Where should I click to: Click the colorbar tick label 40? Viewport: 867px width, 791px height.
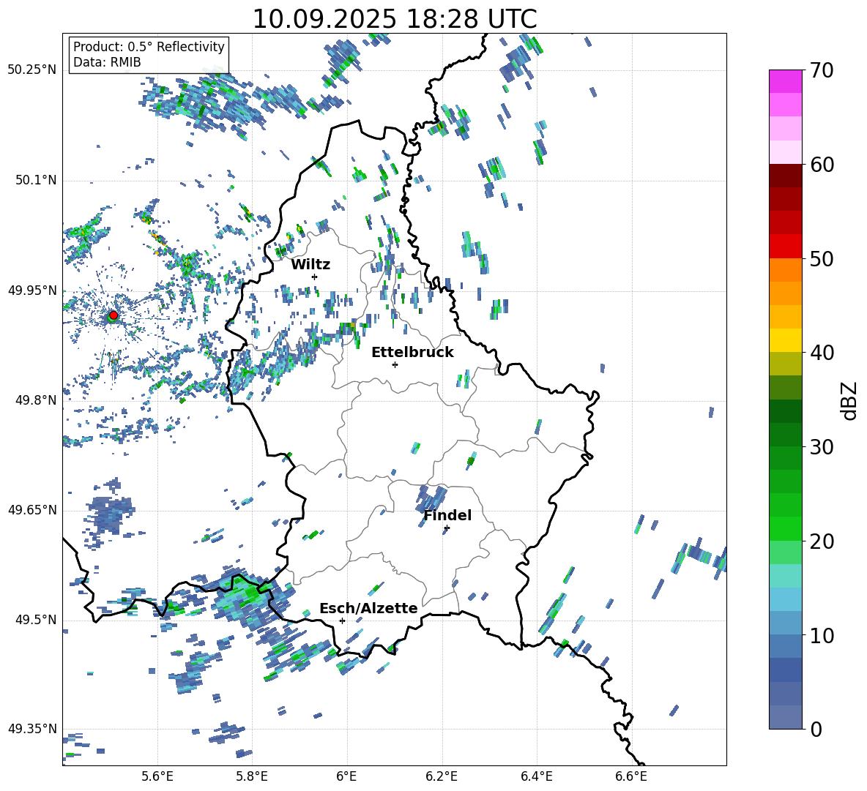pos(822,353)
